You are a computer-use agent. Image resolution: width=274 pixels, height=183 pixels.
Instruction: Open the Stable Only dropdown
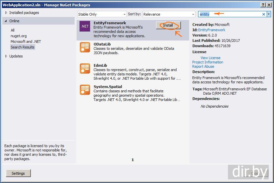point(102,14)
